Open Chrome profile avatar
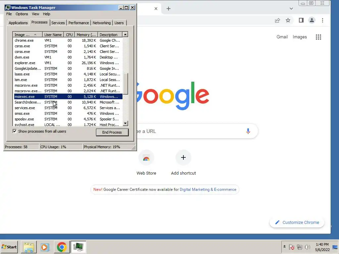The image size is (339, 254). coord(312,20)
